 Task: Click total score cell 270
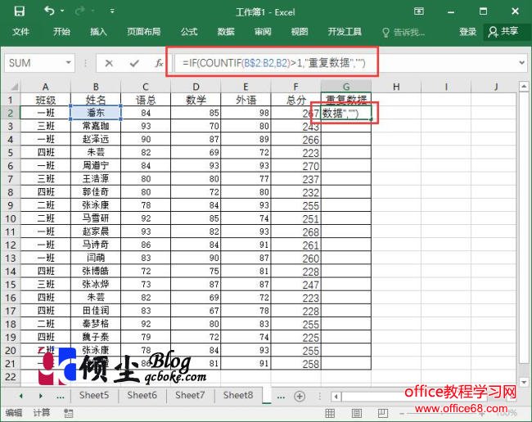click(295, 166)
